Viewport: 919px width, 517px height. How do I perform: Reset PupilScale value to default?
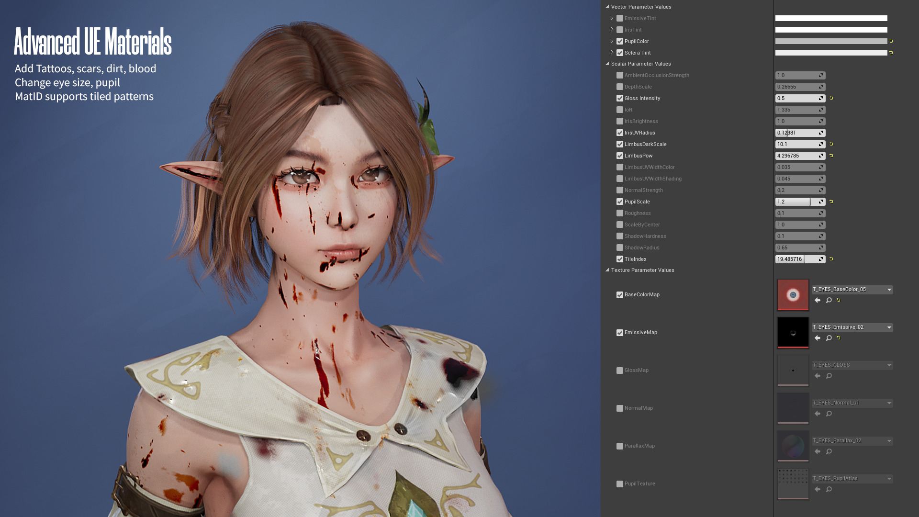click(831, 202)
